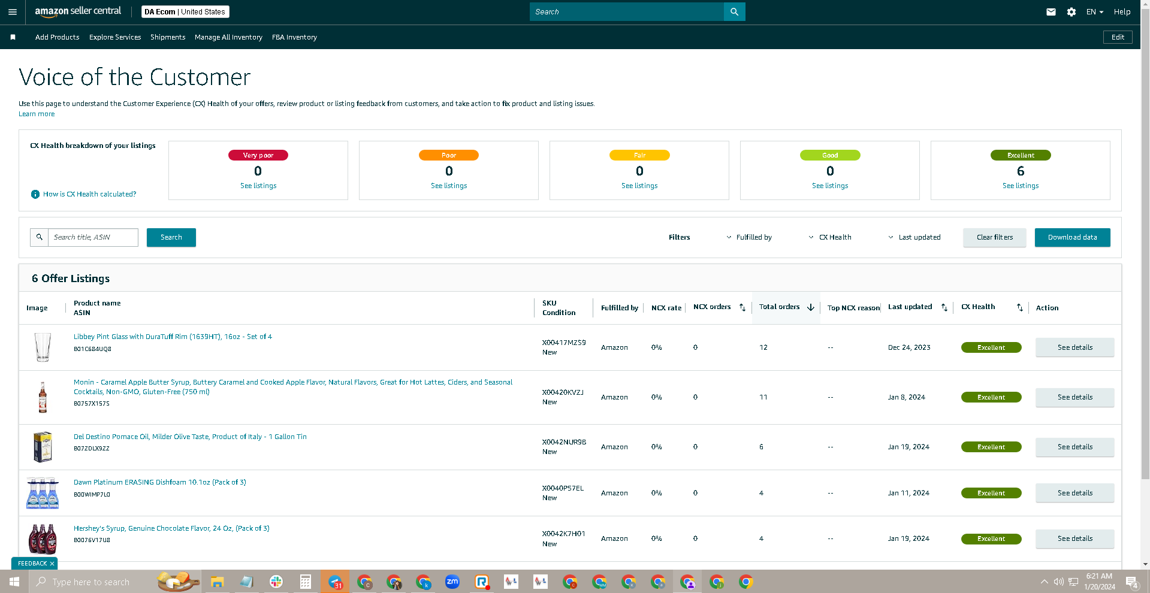This screenshot has width=1150, height=593.
Task: Sort by Total orders down arrow
Action: coord(811,307)
